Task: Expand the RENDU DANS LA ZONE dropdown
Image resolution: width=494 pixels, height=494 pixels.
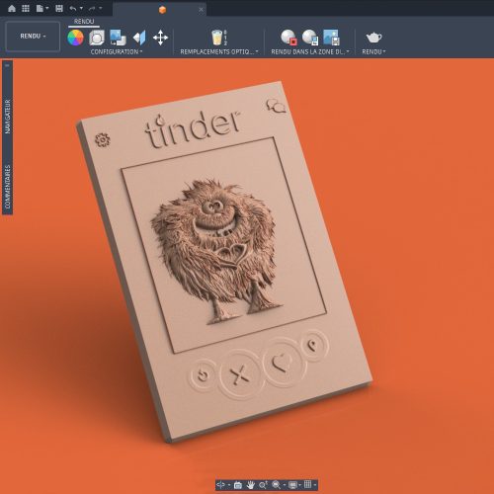Action: click(310, 51)
